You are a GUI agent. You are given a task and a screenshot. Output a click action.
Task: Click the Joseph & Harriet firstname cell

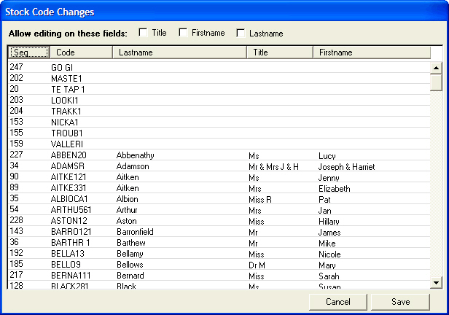pos(346,167)
